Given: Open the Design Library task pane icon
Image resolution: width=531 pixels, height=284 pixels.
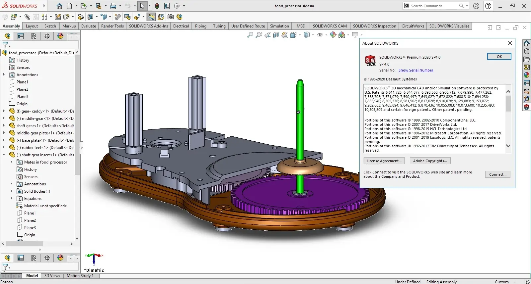Looking at the screenshot, I should tap(527, 51).
